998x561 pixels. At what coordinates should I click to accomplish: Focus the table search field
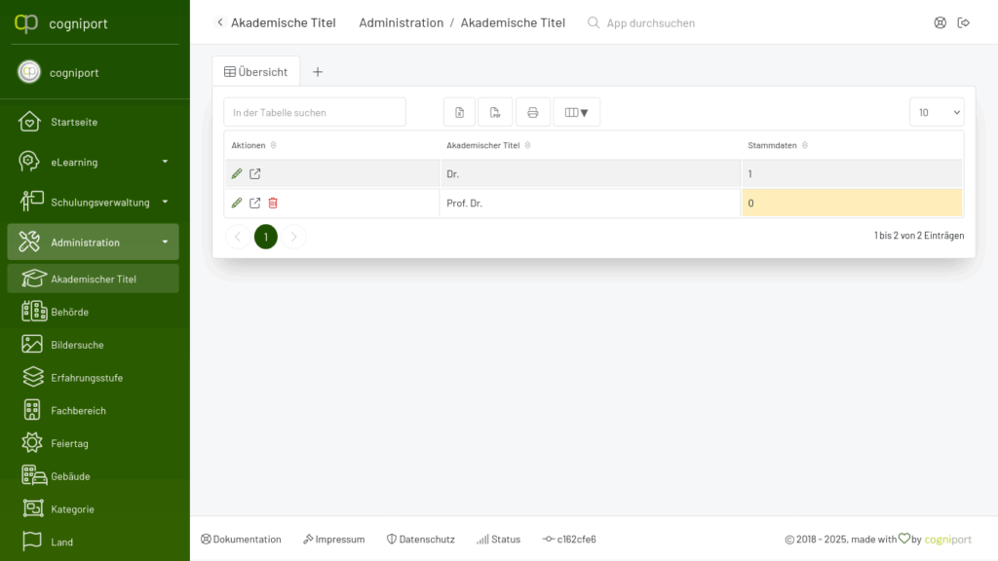point(315,113)
